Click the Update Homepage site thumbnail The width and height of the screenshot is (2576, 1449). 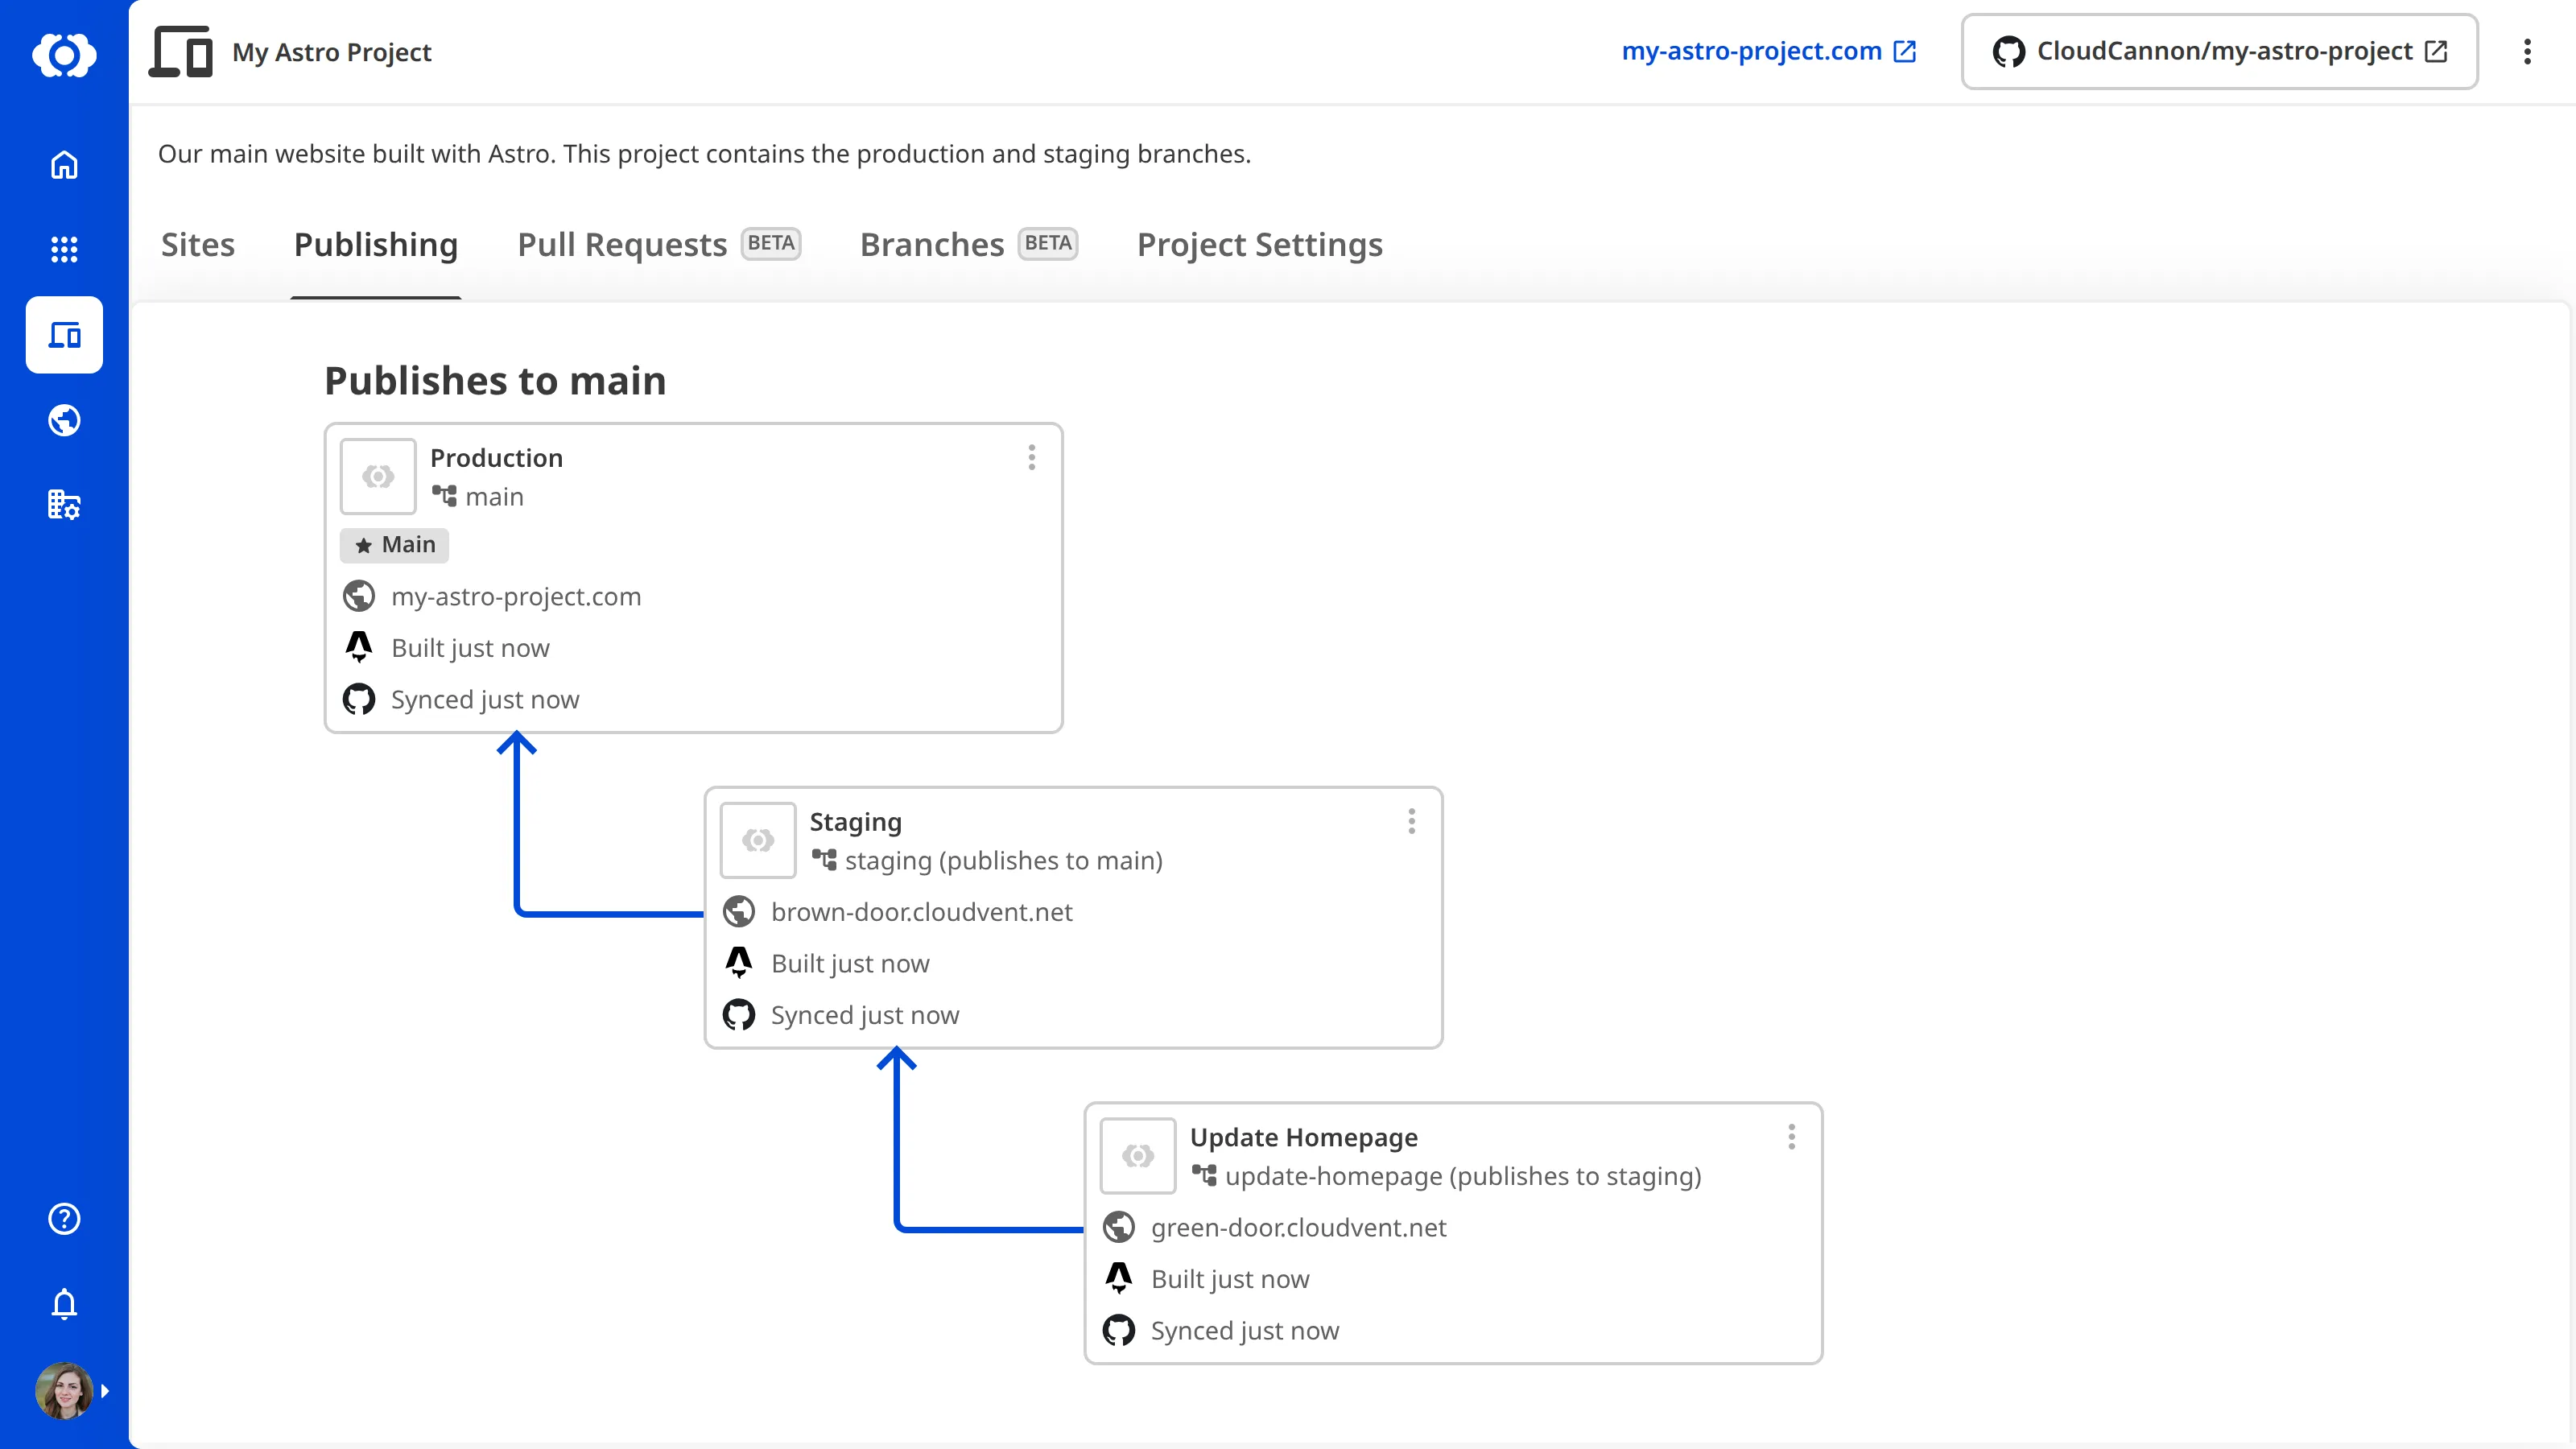tap(1138, 1156)
